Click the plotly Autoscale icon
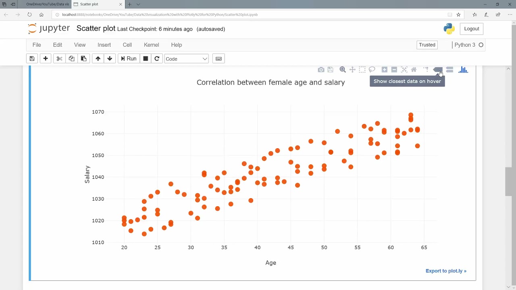This screenshot has width=516, height=290. (404, 70)
